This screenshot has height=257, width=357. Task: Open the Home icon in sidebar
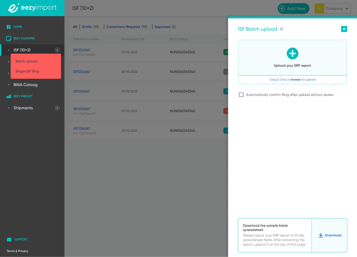pyautogui.click(x=9, y=27)
